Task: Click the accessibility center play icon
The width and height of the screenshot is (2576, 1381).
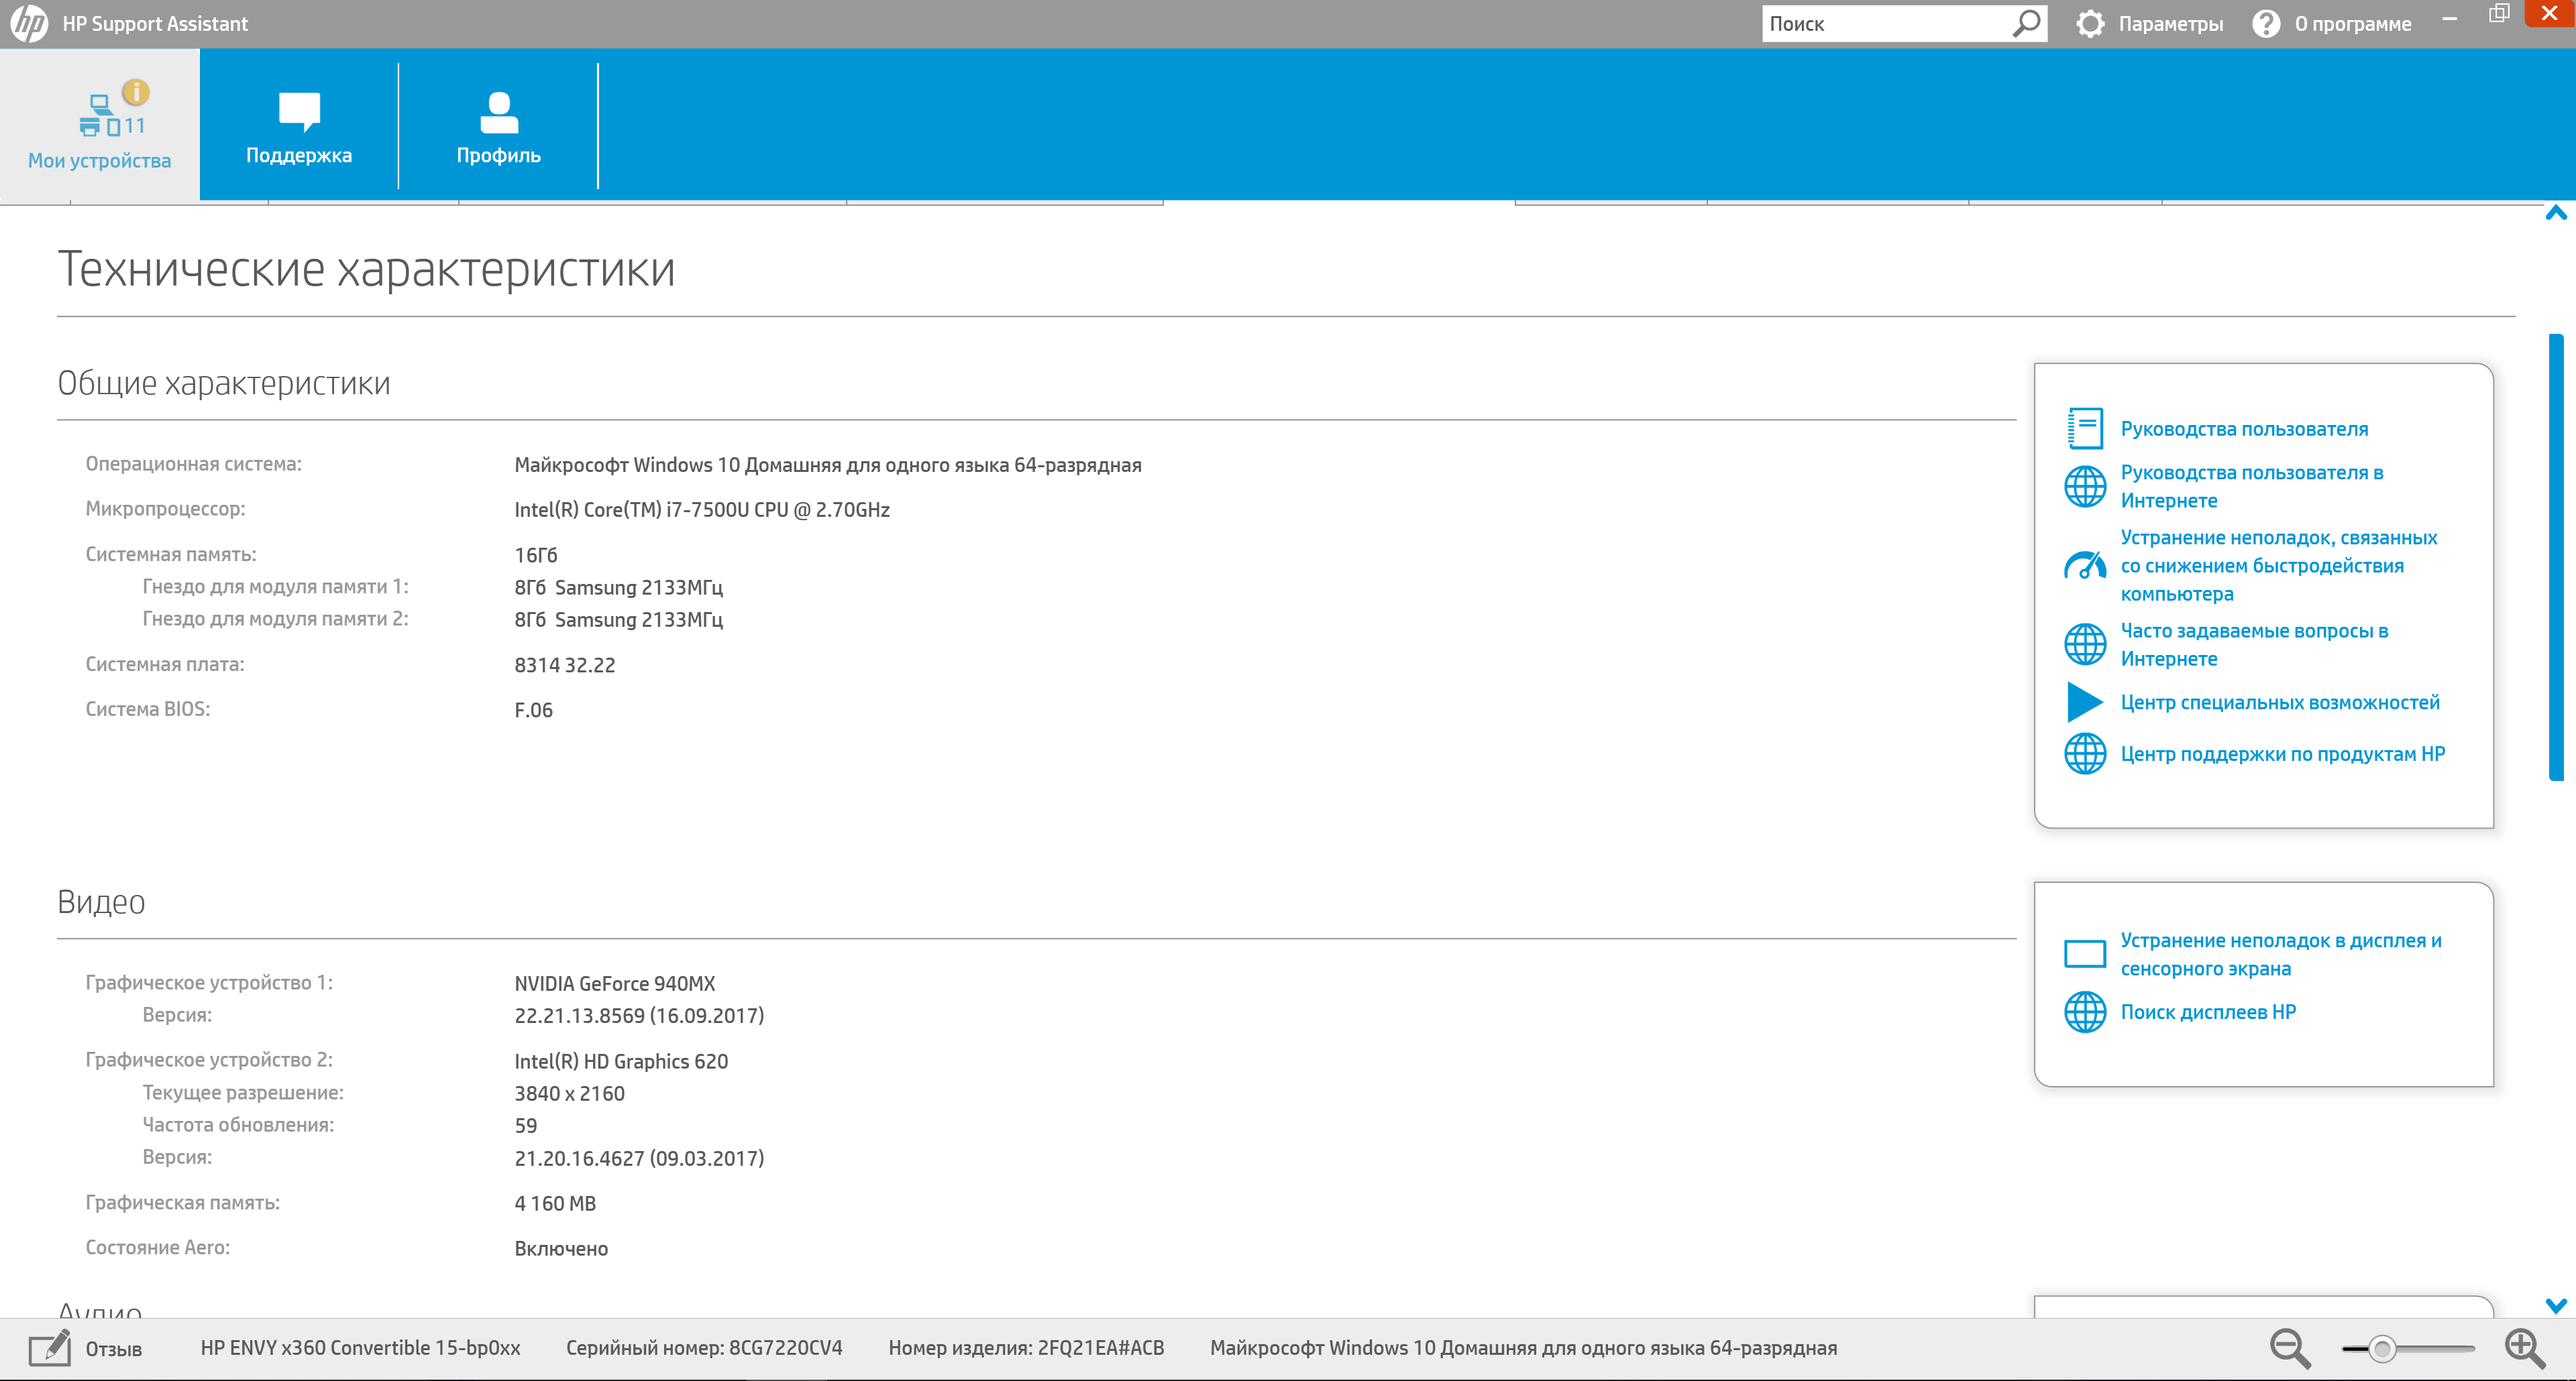Action: 2085,703
